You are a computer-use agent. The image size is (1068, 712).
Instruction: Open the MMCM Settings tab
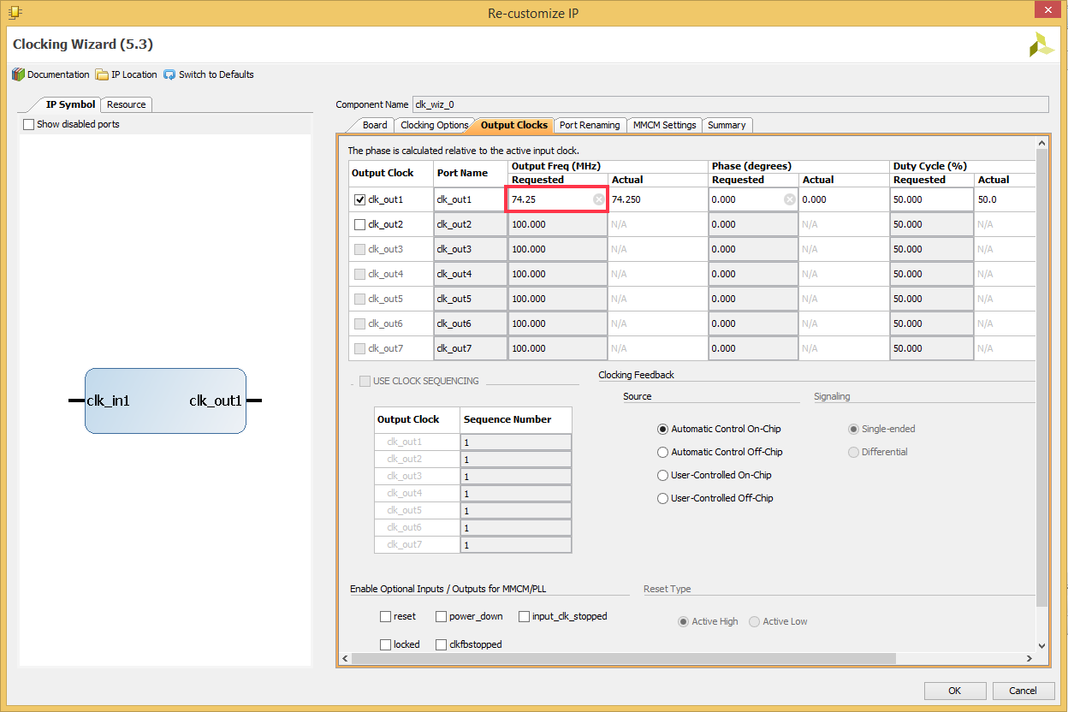point(664,125)
